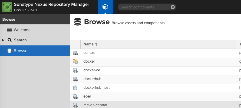Select Browse in the sidebar
Viewport: 241px width, 108px height.
(35, 51)
